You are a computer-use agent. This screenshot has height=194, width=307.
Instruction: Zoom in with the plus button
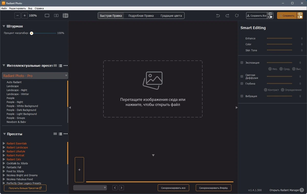25,16
